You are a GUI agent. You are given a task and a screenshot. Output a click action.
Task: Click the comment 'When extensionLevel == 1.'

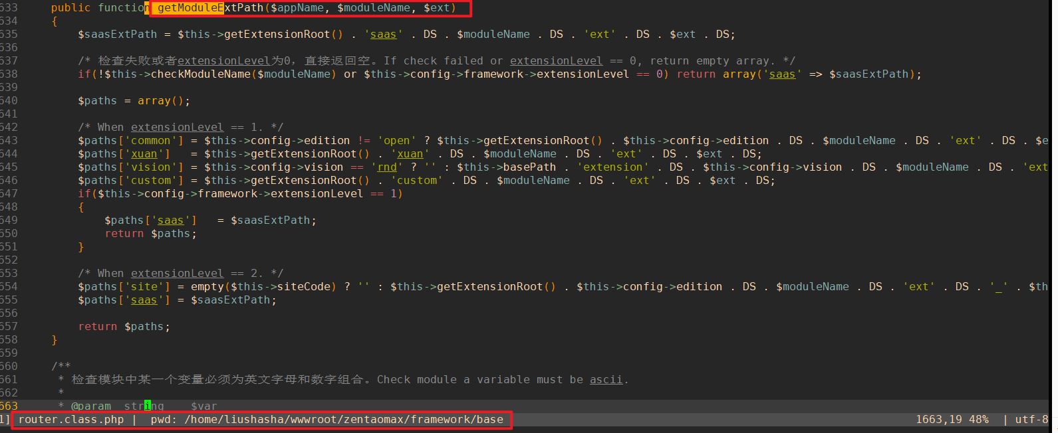[x=181, y=128]
